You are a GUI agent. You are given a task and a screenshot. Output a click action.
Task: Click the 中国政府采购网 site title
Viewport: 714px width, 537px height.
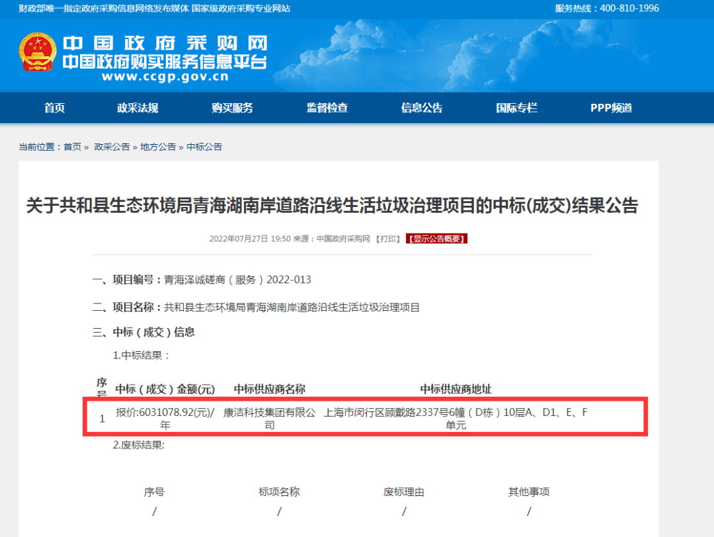[x=165, y=44]
